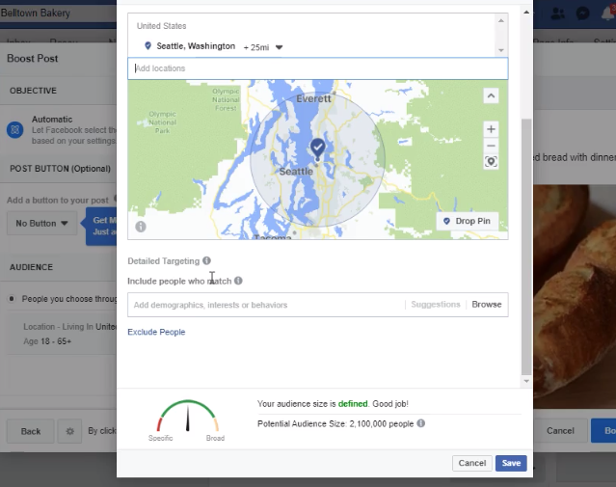Save the audience settings
The image size is (616, 487).
pos(511,463)
